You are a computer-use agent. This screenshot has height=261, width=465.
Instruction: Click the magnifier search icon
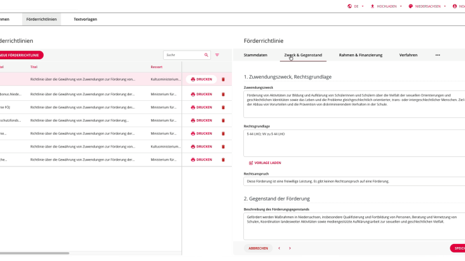[x=206, y=55]
